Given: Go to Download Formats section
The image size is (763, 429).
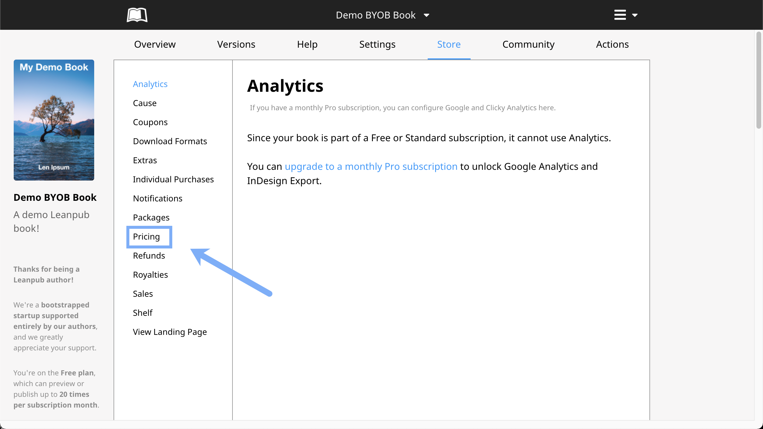Looking at the screenshot, I should pos(170,141).
